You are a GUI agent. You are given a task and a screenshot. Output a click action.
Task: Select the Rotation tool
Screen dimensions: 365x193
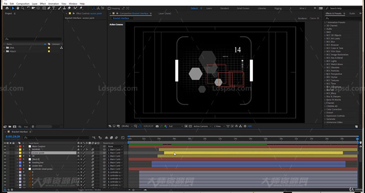[28, 8]
